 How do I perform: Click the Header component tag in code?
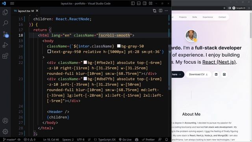pyautogui.click(x=56, y=112)
